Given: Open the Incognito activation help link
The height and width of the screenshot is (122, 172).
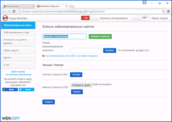Looking at the screenshot, I should [71, 56].
